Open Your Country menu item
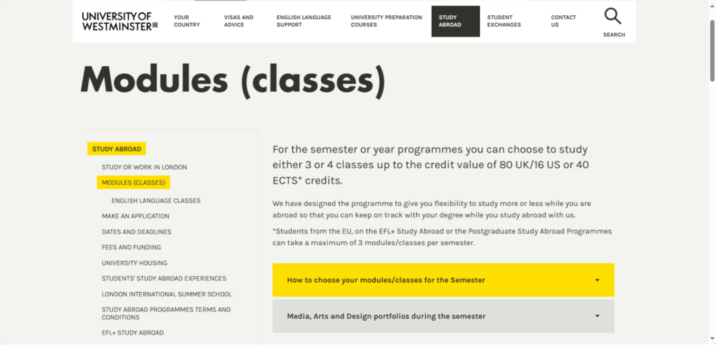716x345 pixels. pyautogui.click(x=187, y=21)
